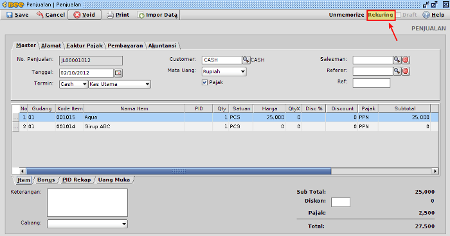This screenshot has height=236, width=450.
Task: Select the Master tab
Action: click(26, 46)
